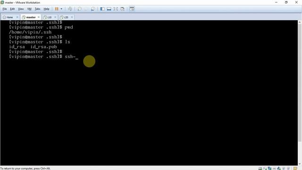Open the snapshot manager
Viewport: 302px width, 170px height.
93,9
